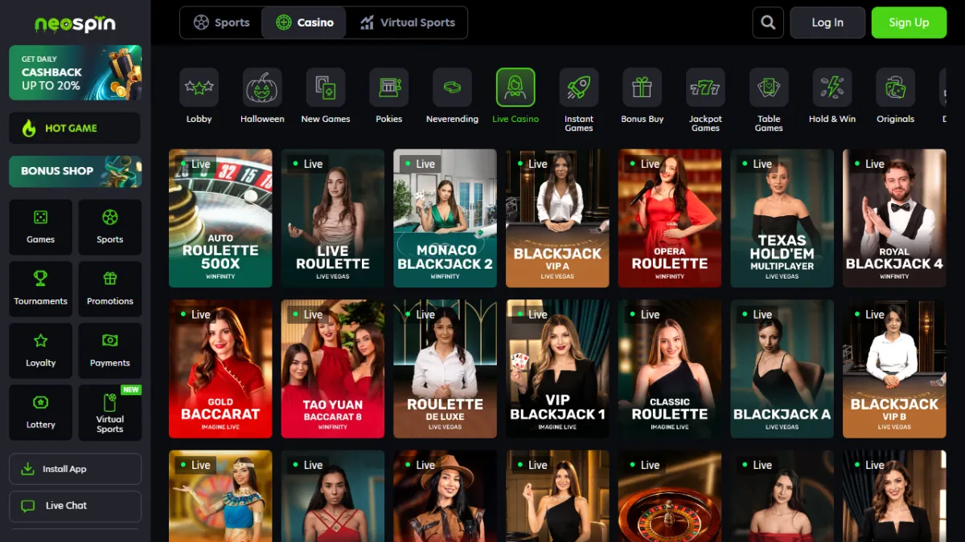Open the Loyalty star tile

(x=40, y=351)
